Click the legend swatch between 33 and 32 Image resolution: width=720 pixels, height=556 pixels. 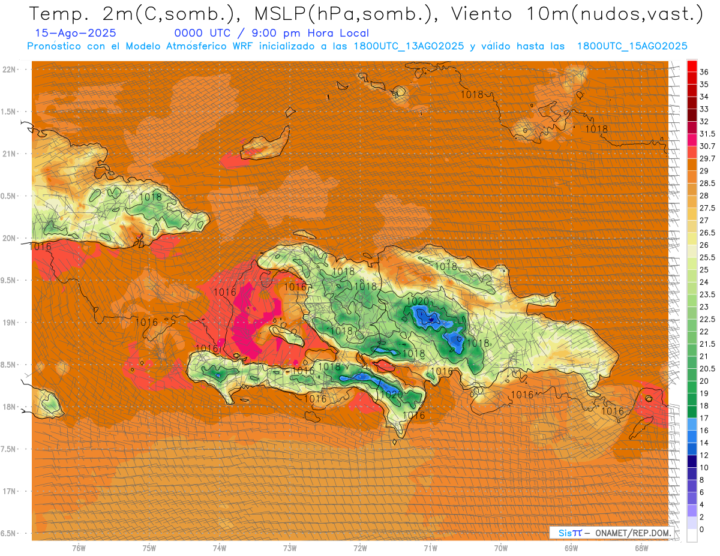[692, 115]
